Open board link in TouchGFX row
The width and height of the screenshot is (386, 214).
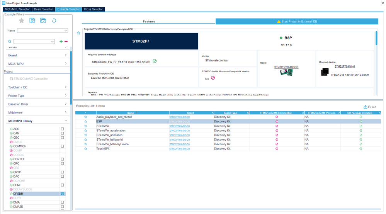179,149
